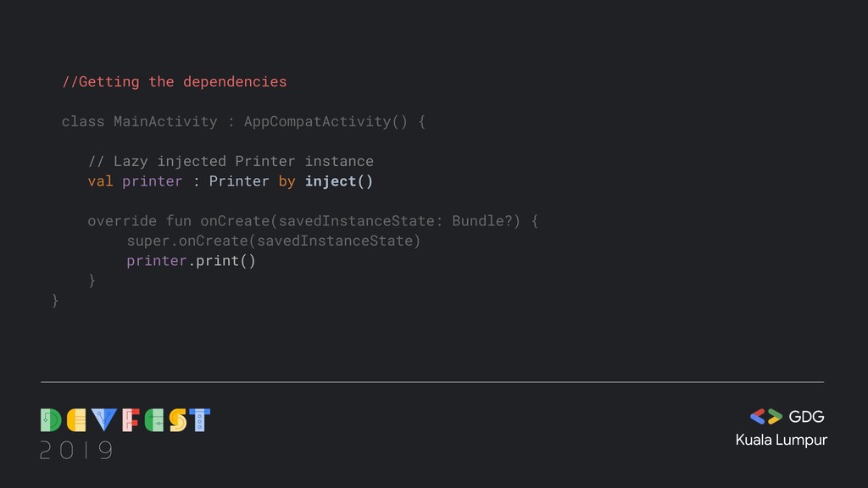Click the orange val keyword
Viewport: 868px width, 488px height.
[x=100, y=181]
